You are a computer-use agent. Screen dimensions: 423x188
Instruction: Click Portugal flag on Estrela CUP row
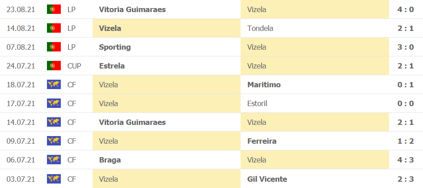[x=54, y=66]
